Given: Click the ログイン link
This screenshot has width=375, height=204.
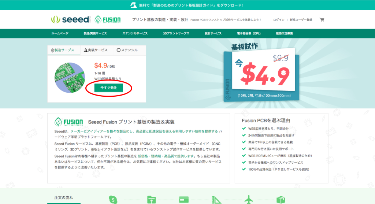Looking at the screenshot, I should point(279,20).
